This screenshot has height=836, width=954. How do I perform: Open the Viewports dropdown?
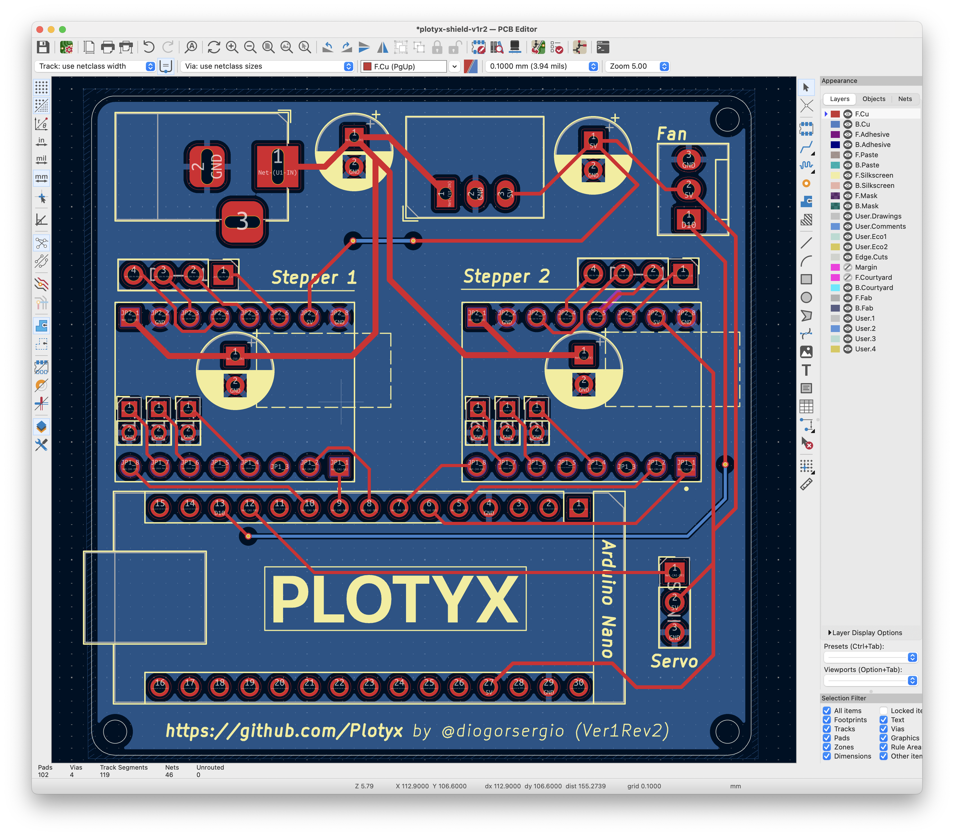tap(871, 681)
